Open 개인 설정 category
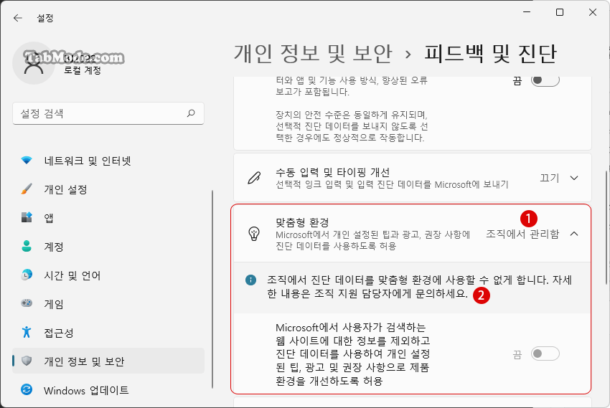This screenshot has height=408, width=610. (x=108, y=189)
